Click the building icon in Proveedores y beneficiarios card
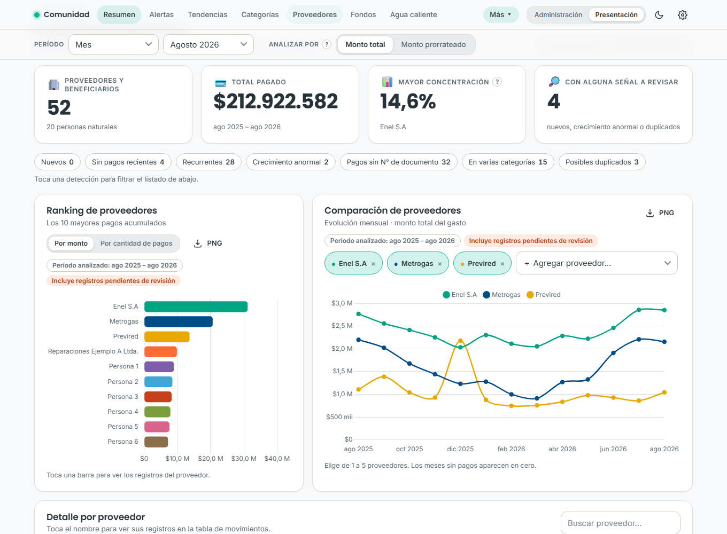The height and width of the screenshot is (534, 727). (54, 85)
